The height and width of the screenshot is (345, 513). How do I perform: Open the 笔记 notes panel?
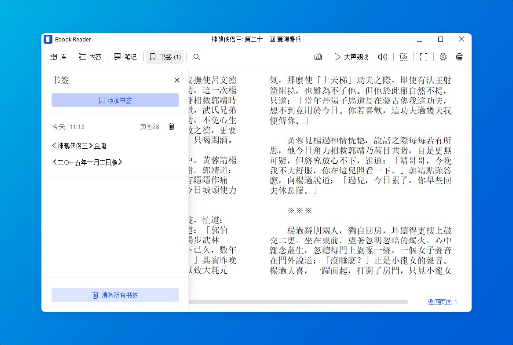(125, 57)
